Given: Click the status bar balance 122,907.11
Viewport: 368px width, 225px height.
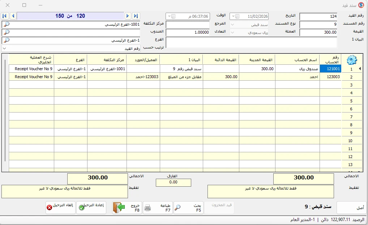Looking at the screenshot, I should 340,220.
